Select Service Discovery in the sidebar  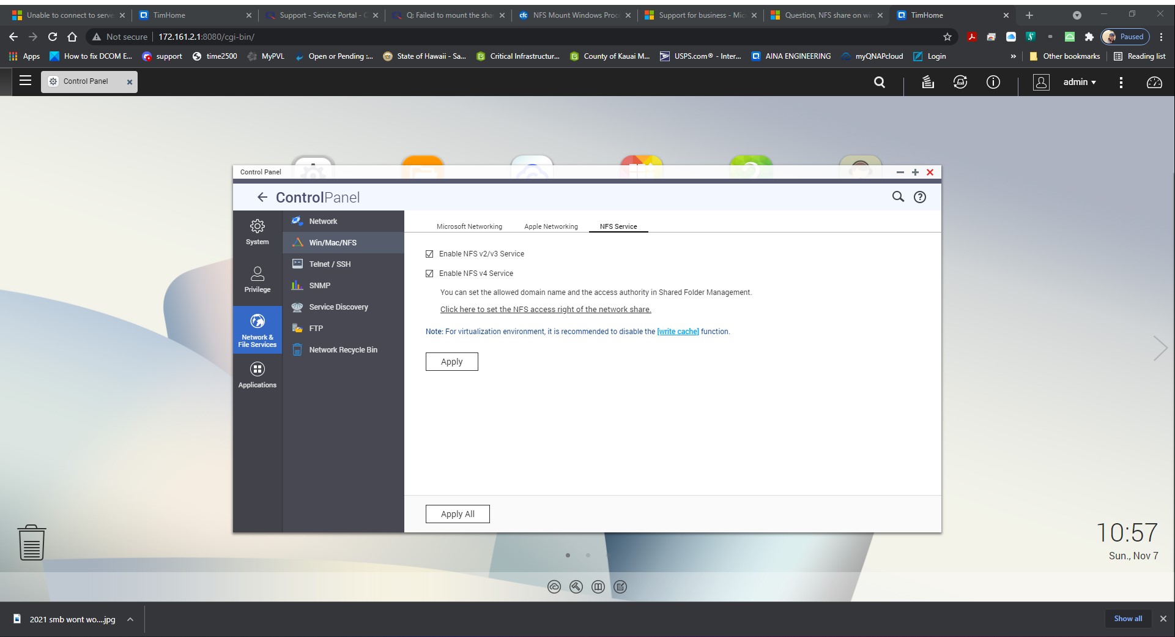tap(338, 307)
